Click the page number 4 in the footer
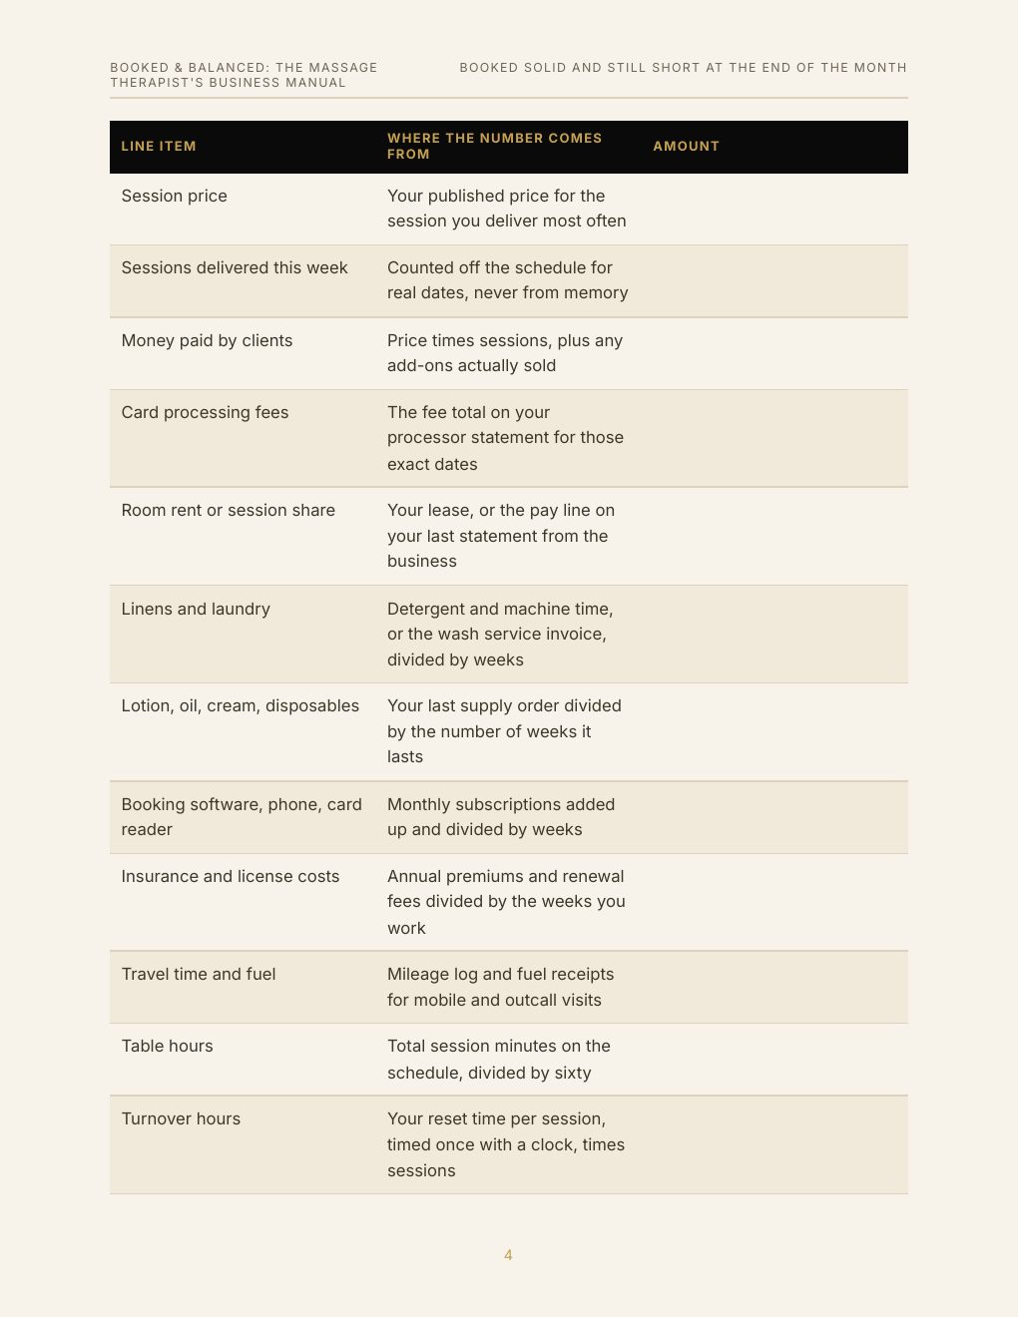 (508, 1255)
